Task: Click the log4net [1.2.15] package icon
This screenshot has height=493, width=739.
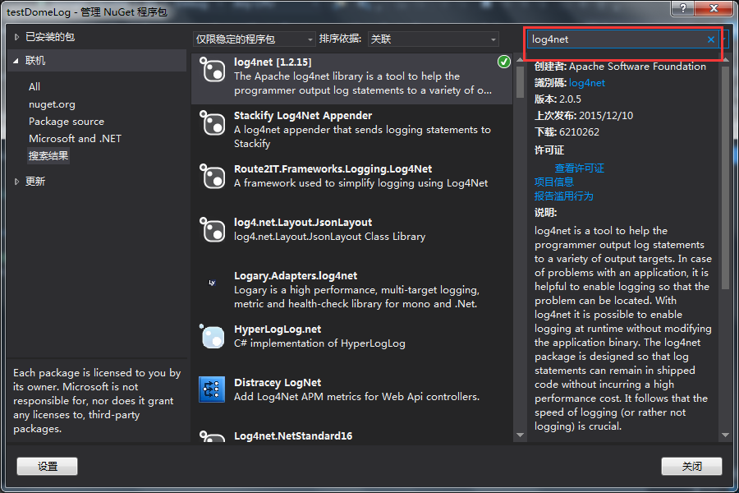Action: pyautogui.click(x=213, y=70)
